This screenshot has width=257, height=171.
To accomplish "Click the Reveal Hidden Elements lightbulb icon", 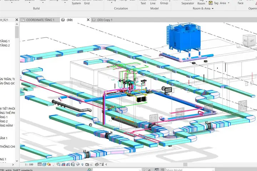I will (x=82, y=164).
